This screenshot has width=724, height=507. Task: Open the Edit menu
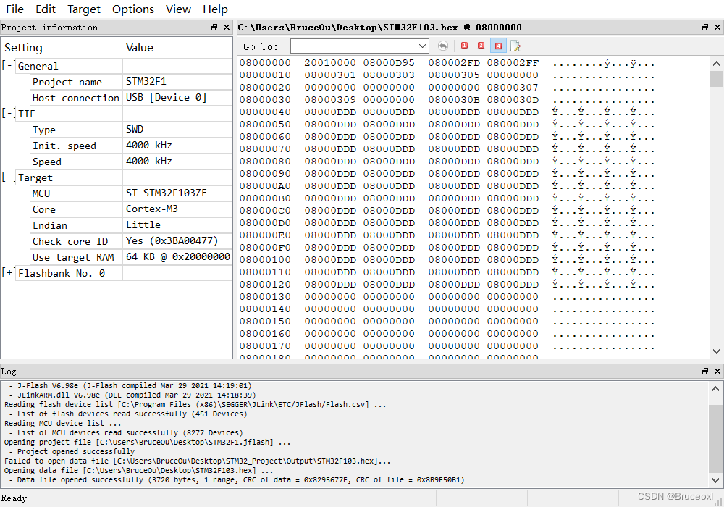[45, 9]
